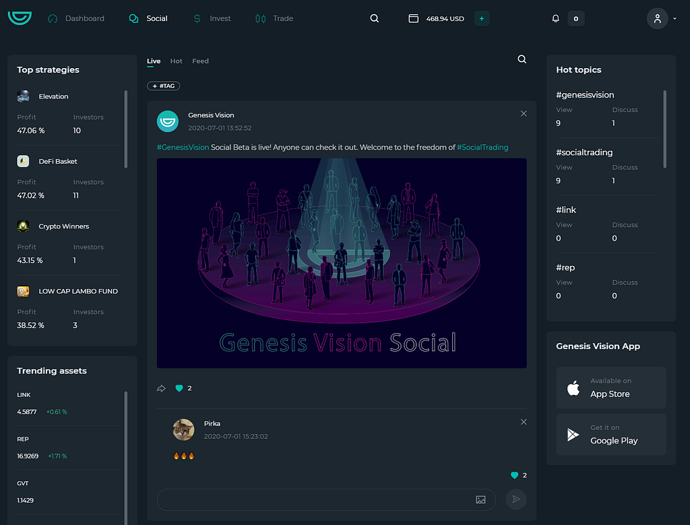Screen dimensions: 690x525
Task: Open the Crypto Winners icon
Action: (23, 226)
